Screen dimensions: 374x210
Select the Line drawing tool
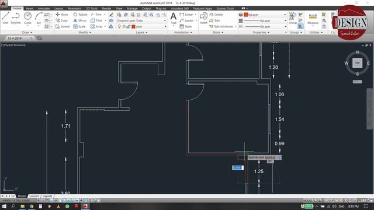pyautogui.click(x=5, y=18)
